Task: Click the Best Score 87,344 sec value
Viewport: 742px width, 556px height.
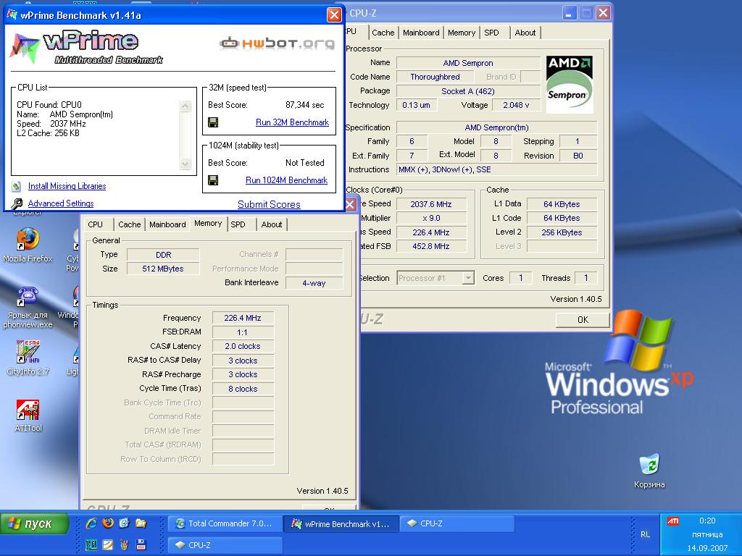Action: (305, 105)
